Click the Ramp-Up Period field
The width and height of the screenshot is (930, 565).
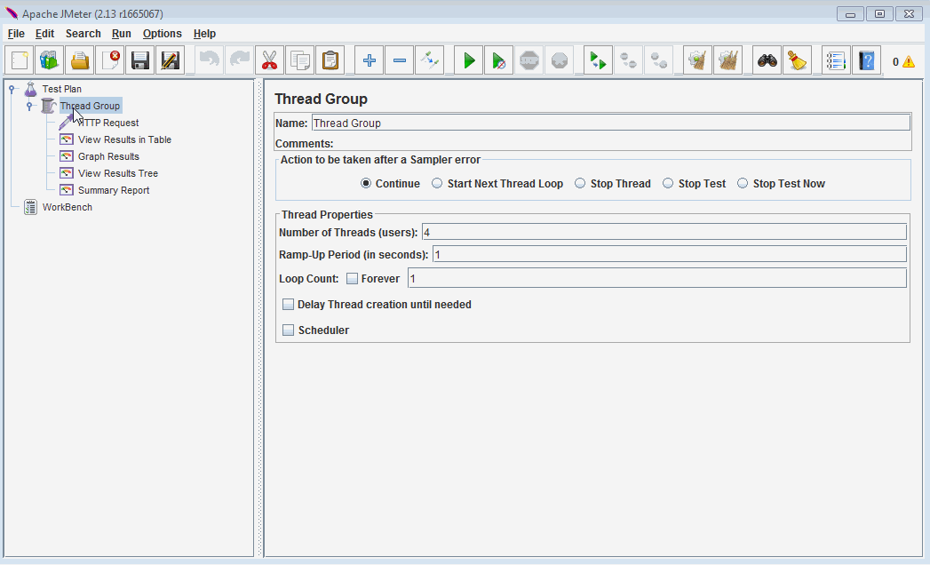tap(669, 254)
